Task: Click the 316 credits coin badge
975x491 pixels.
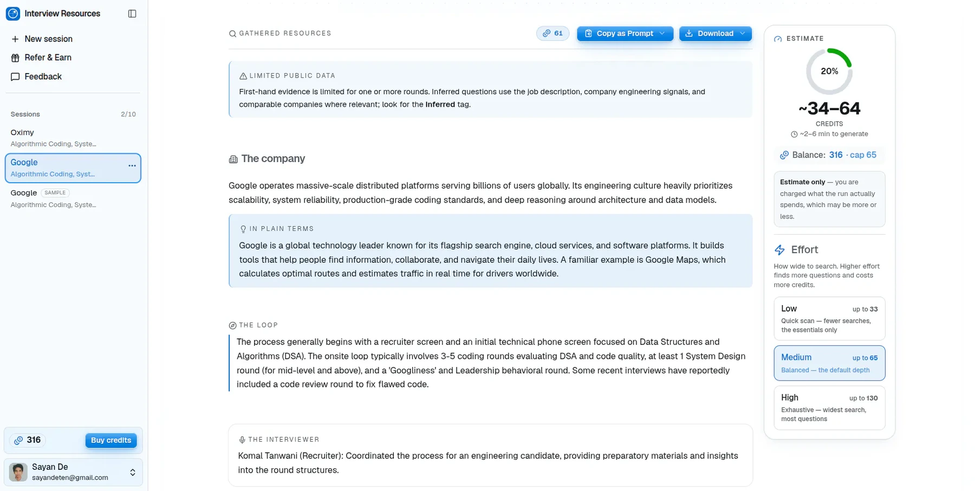Action: pos(28,440)
